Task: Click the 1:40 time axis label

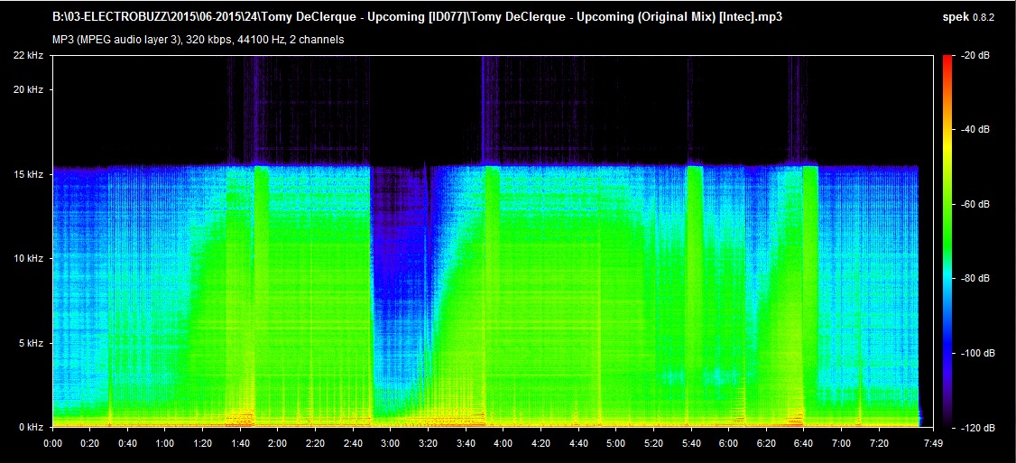Action: [240, 443]
